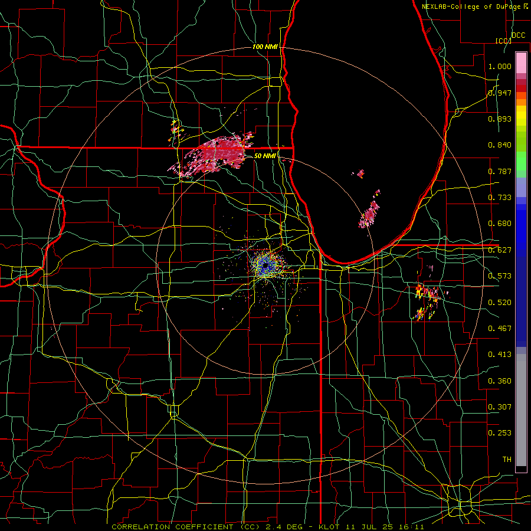Image resolution: width=531 pixels, height=531 pixels.
Task: Select the 0.360 legend value
Action: tap(500, 381)
